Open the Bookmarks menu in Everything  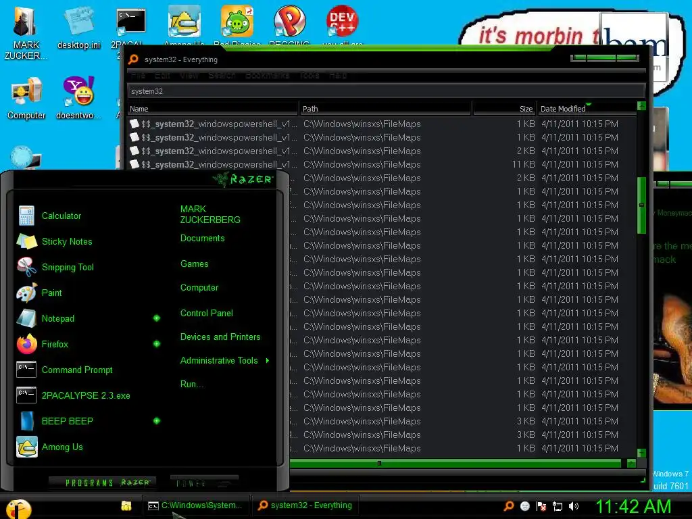pos(267,76)
